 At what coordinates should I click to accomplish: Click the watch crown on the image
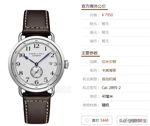coord(66,64)
